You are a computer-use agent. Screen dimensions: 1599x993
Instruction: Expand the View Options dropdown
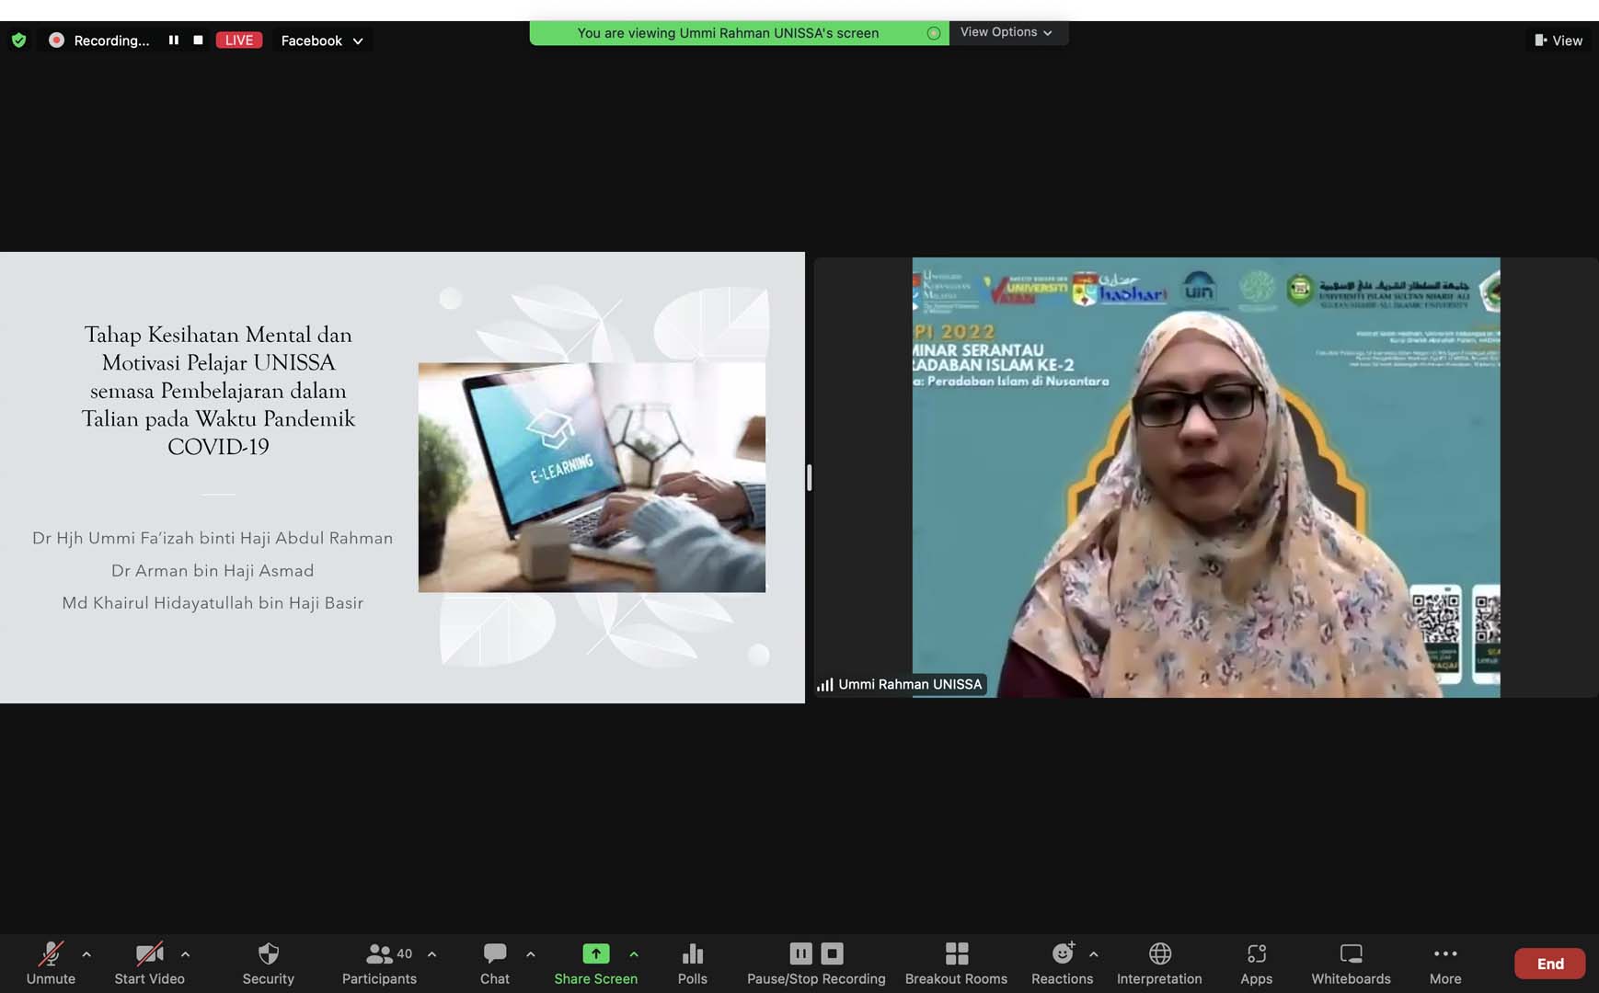click(x=1007, y=32)
